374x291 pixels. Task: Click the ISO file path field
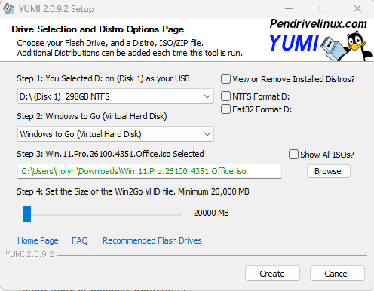(x=149, y=171)
